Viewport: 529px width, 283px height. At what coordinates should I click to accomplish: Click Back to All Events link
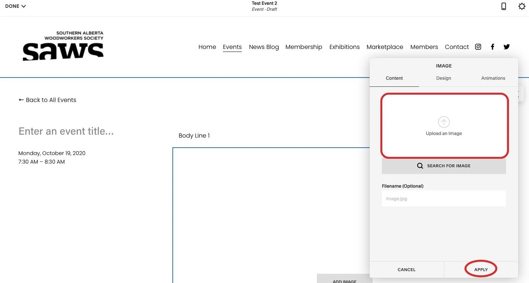tap(48, 100)
